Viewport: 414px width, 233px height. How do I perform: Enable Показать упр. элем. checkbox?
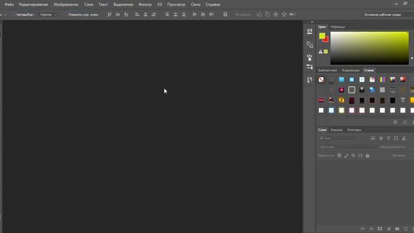tap(65, 14)
